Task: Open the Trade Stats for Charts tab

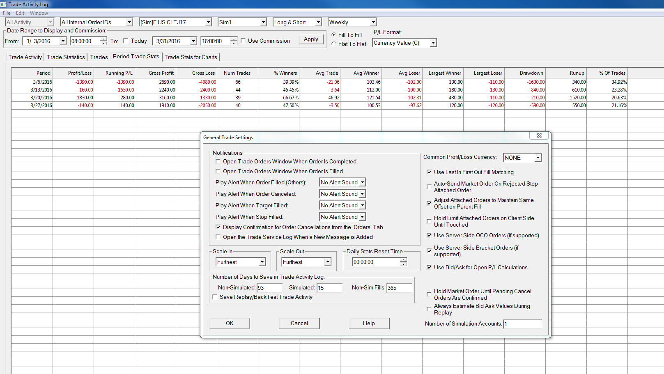Action: pyautogui.click(x=191, y=57)
